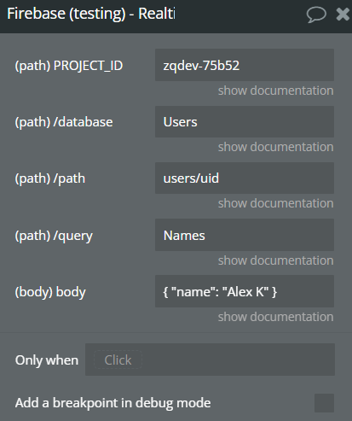This screenshot has height=421, width=352.
Task: Click the Only when label
Action: (47, 360)
